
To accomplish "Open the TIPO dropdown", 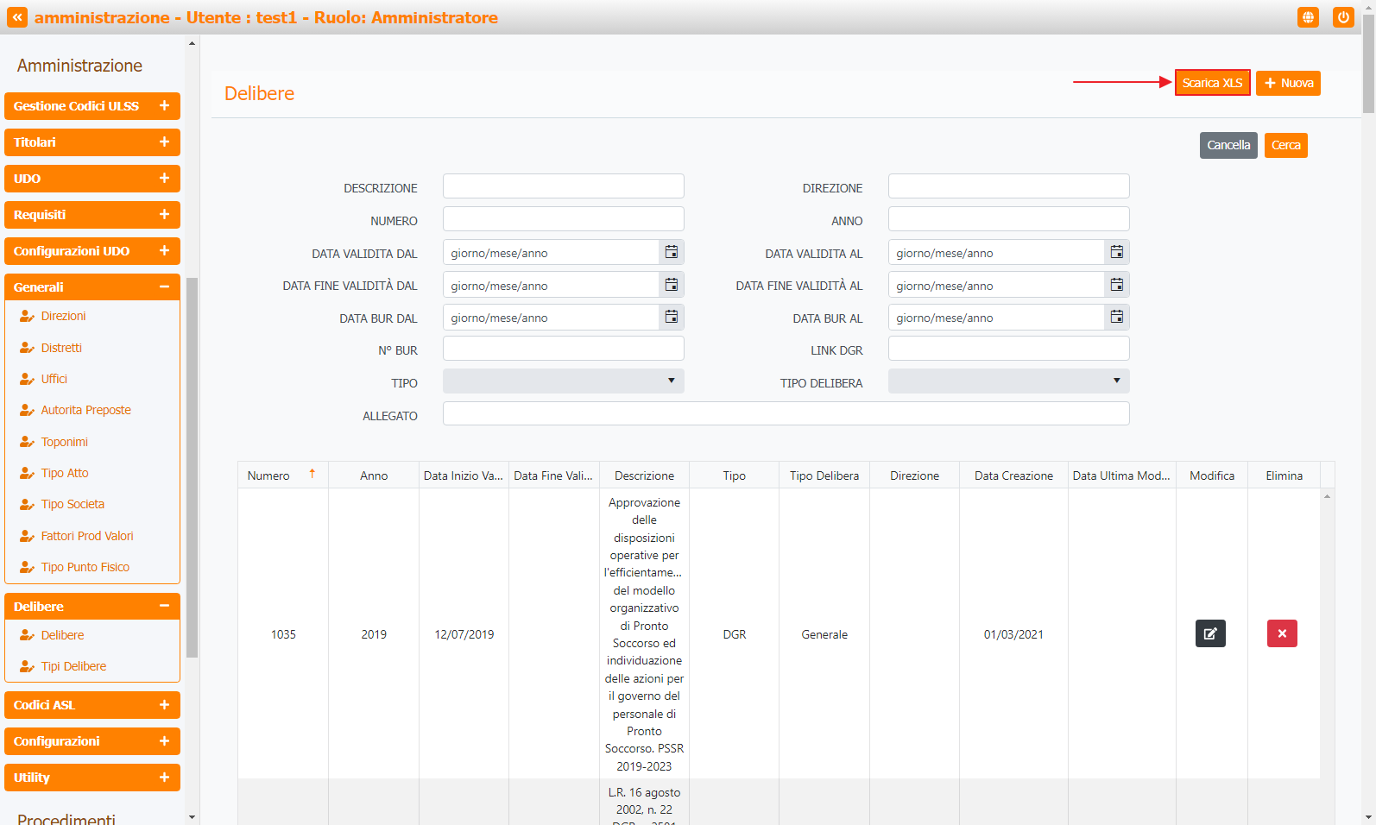I will (563, 381).
